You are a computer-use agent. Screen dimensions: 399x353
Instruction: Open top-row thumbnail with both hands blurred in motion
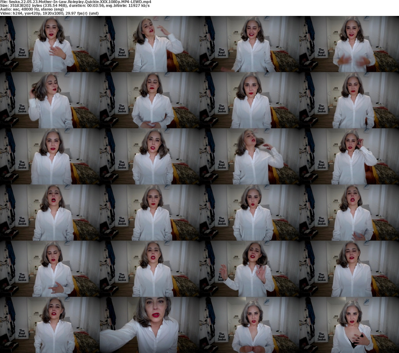(349, 44)
